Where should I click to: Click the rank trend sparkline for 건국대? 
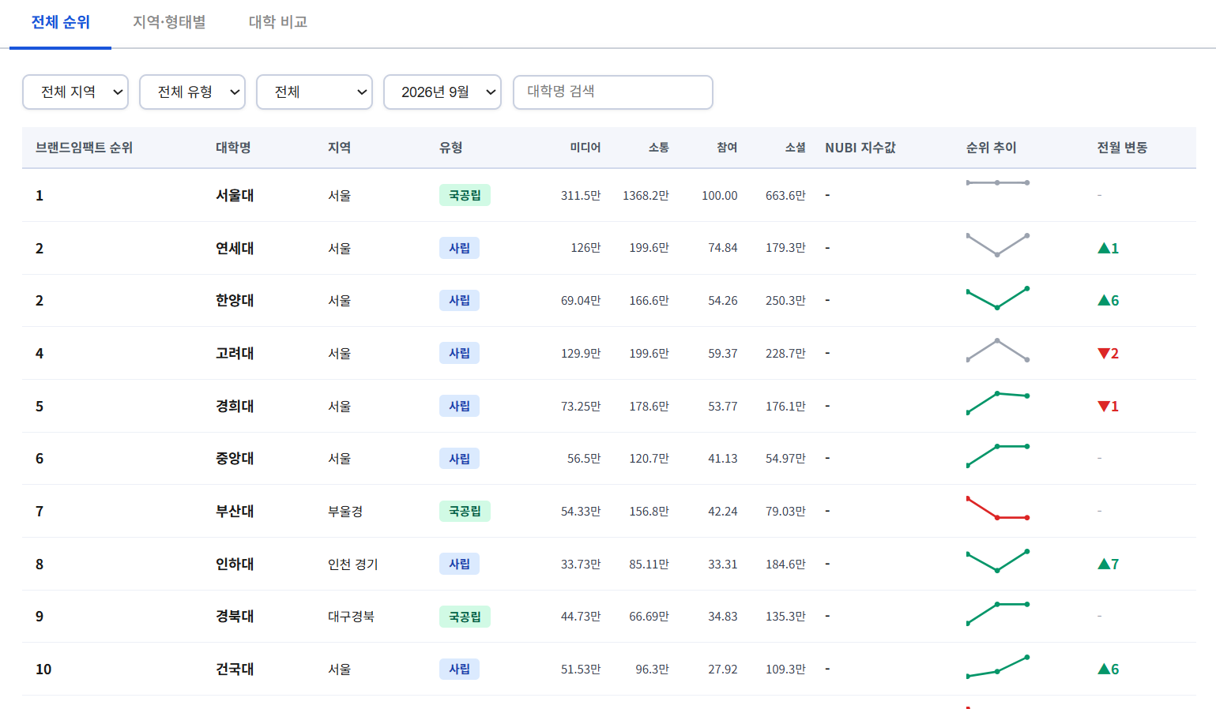(997, 667)
